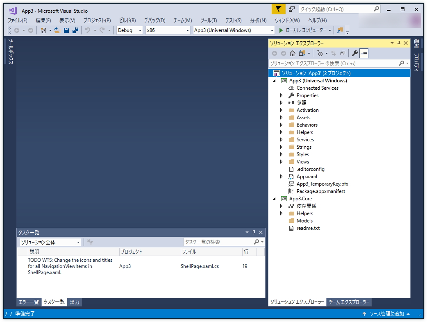Image resolution: width=427 pixels, height=322 pixels.
Task: Collapse the App3 (Universal Windows) project node
Action: (274, 81)
